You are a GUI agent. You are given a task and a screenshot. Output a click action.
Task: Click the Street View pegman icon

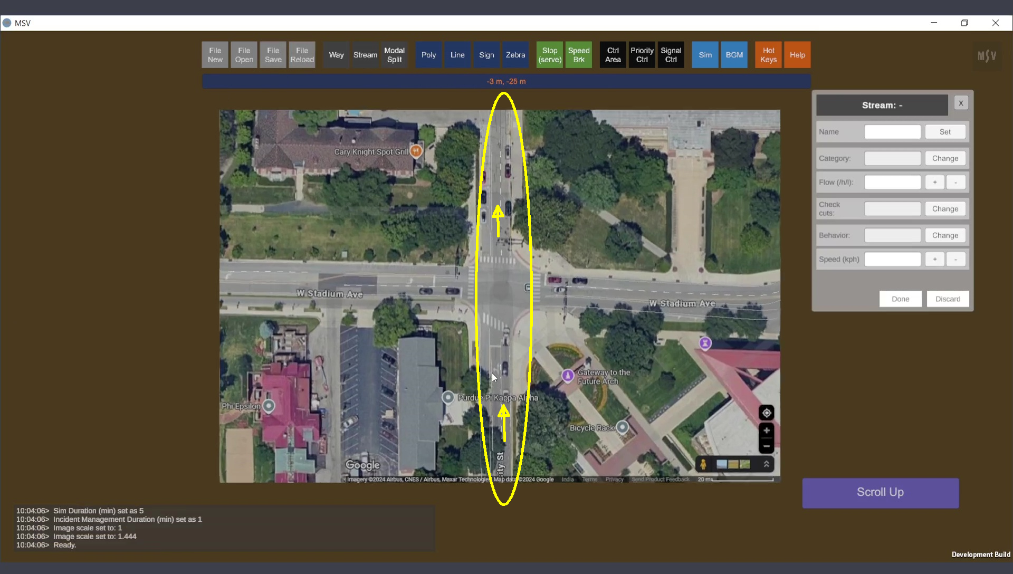(703, 464)
